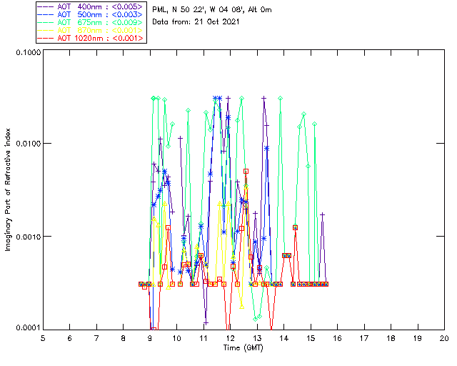
Task: Click the 0.0100 y-axis label
Action: click(x=29, y=144)
